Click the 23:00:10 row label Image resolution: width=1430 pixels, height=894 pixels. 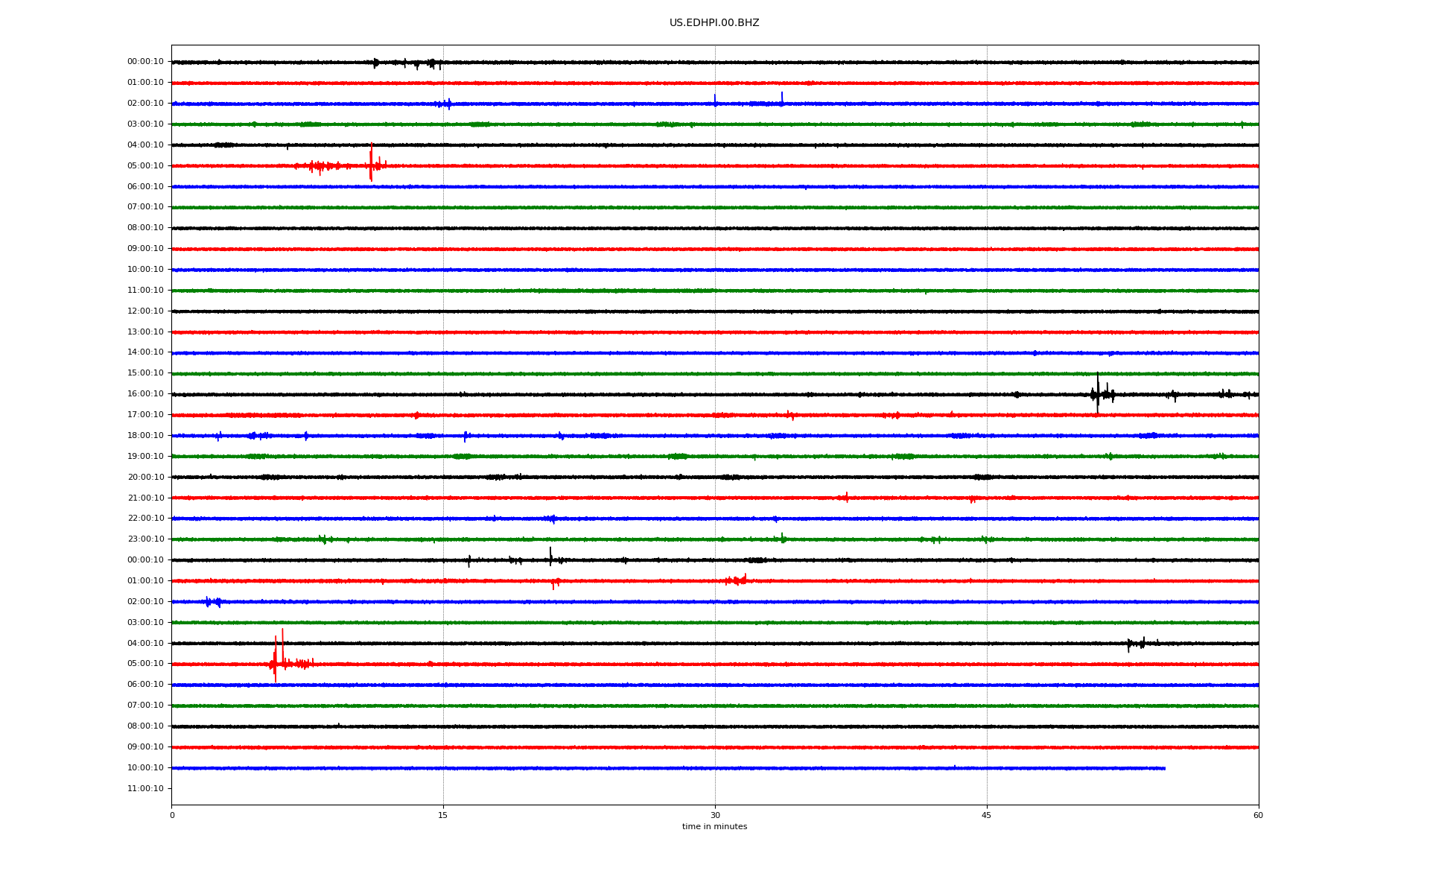[145, 539]
